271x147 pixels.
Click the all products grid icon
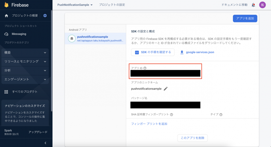point(6,92)
